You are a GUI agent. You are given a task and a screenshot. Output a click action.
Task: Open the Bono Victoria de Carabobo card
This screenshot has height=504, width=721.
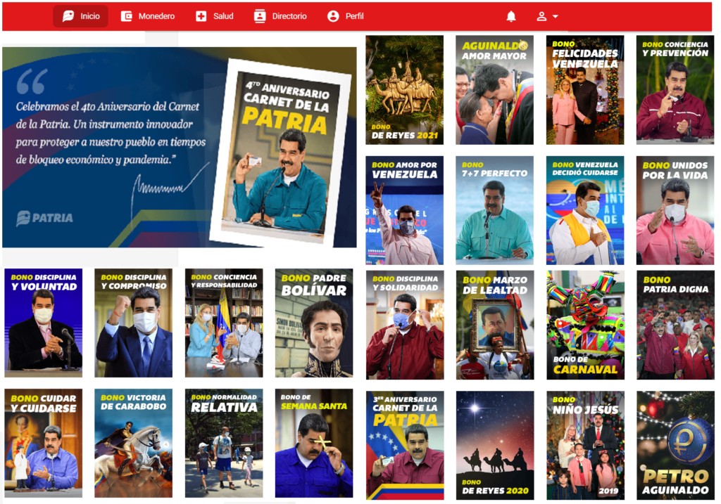tap(133, 443)
